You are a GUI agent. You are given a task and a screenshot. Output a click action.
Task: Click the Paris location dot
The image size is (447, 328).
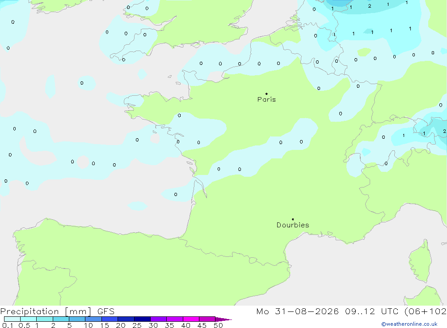click(x=266, y=94)
